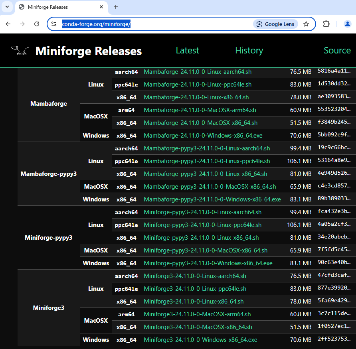Download Miniforge3-24.11.0-0-Linux-aarch64.sh
The height and width of the screenshot is (349, 356).
(195, 276)
